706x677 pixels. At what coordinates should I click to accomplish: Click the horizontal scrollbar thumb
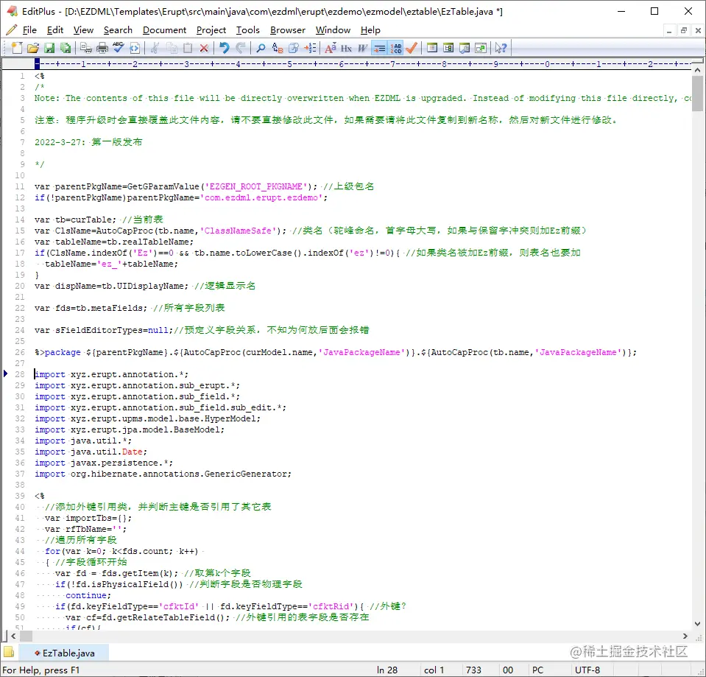[26, 636]
